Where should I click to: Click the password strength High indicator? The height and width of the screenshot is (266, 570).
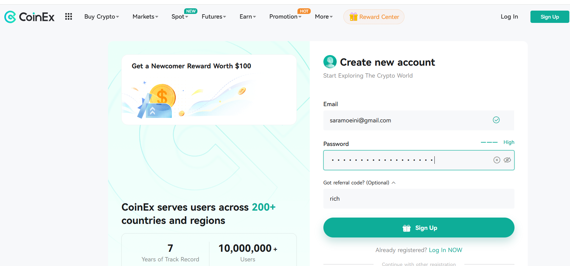pos(509,142)
